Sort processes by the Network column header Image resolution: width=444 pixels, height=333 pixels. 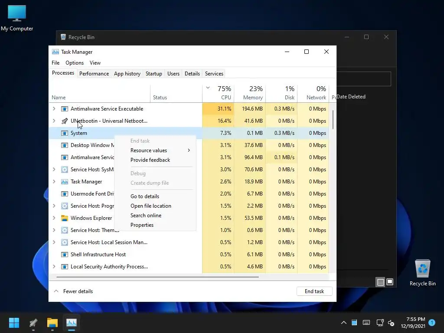(313, 93)
